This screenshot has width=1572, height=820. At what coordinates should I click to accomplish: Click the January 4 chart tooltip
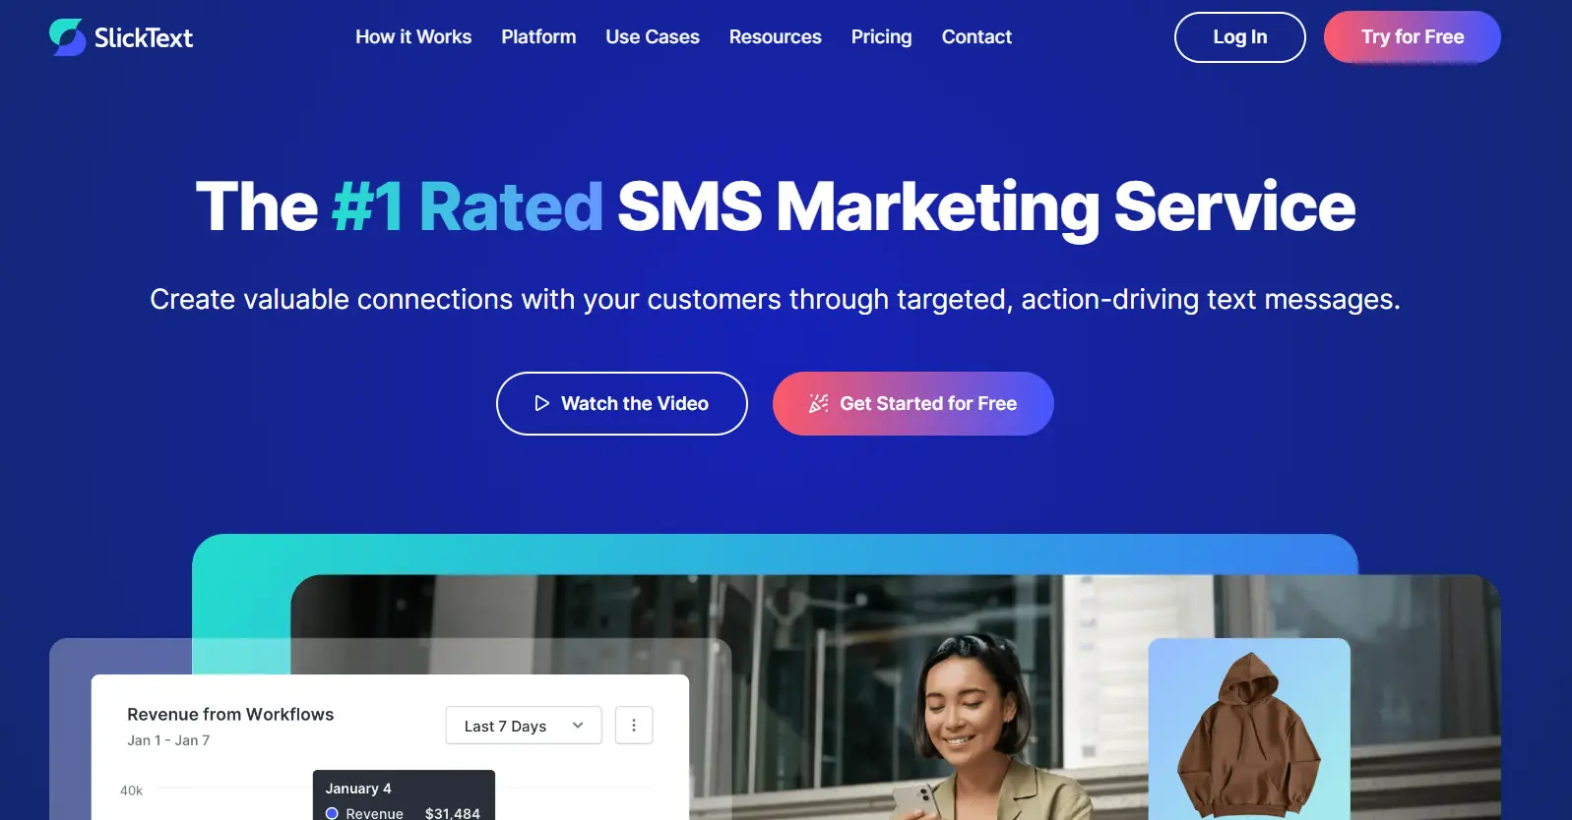coord(404,795)
